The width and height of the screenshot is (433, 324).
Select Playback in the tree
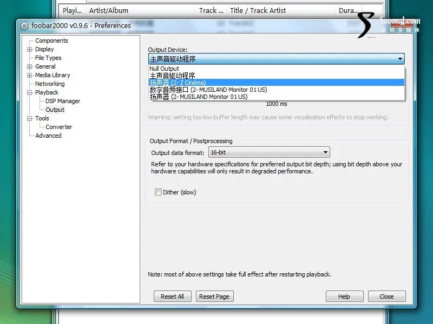[47, 92]
